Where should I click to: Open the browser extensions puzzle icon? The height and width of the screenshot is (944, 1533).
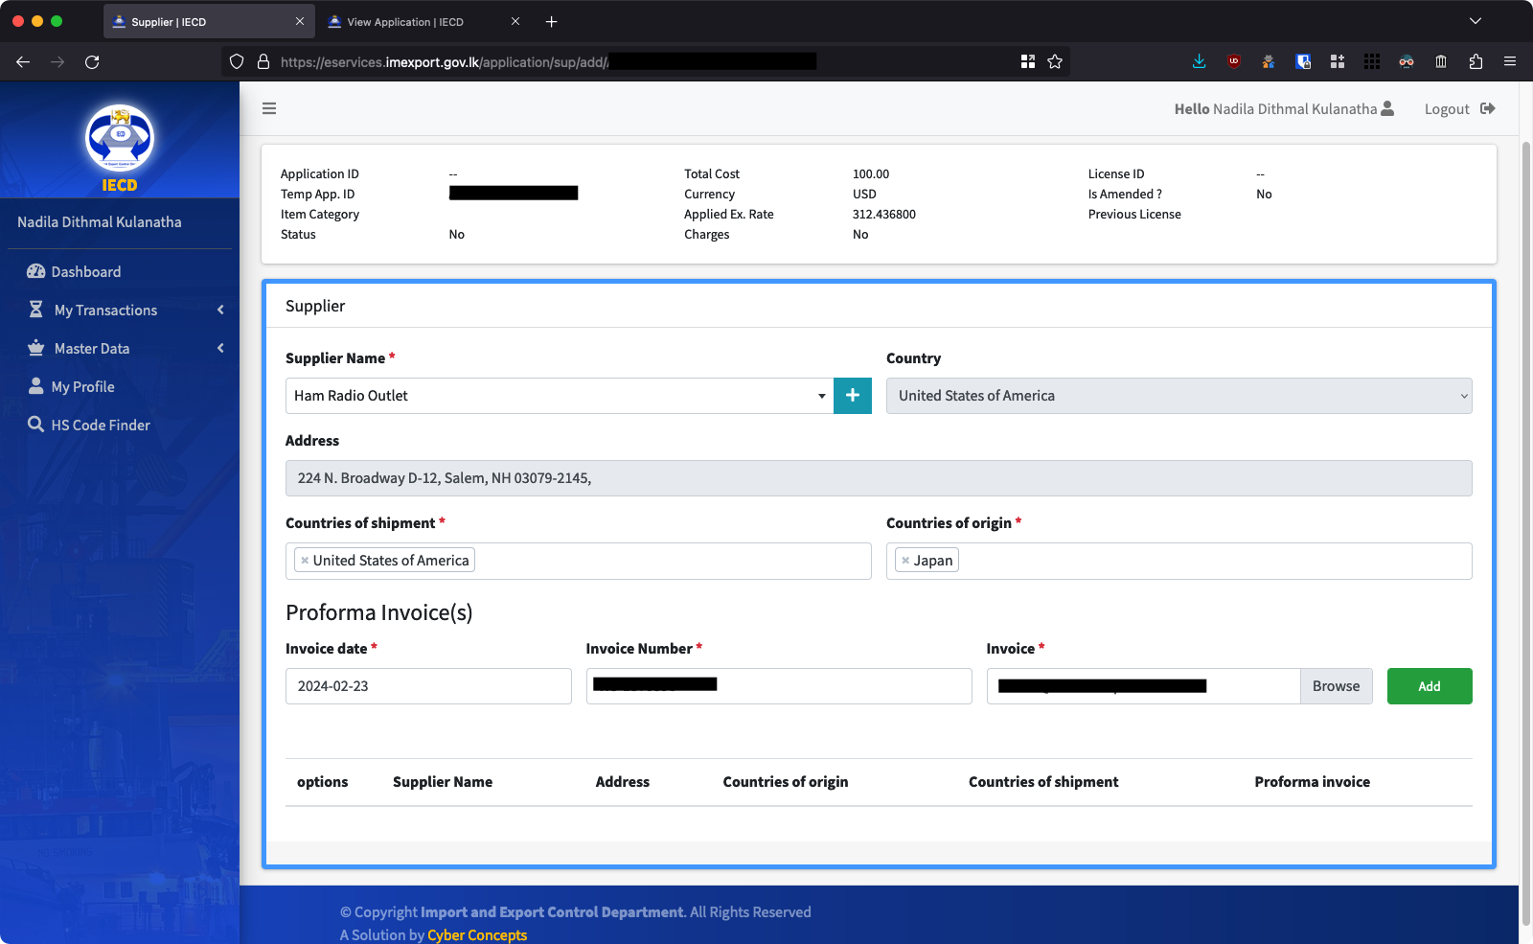coord(1476,61)
